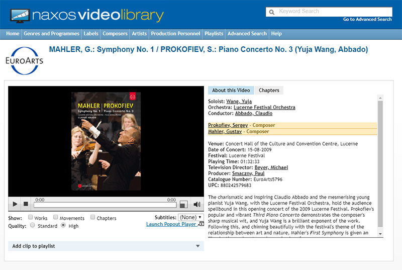Enable the Works checkbox
402x270 pixels.
(x=30, y=217)
